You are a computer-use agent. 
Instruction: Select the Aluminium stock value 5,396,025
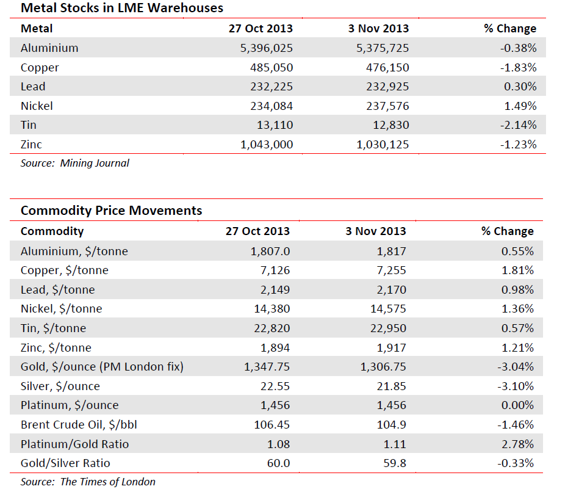click(x=258, y=48)
